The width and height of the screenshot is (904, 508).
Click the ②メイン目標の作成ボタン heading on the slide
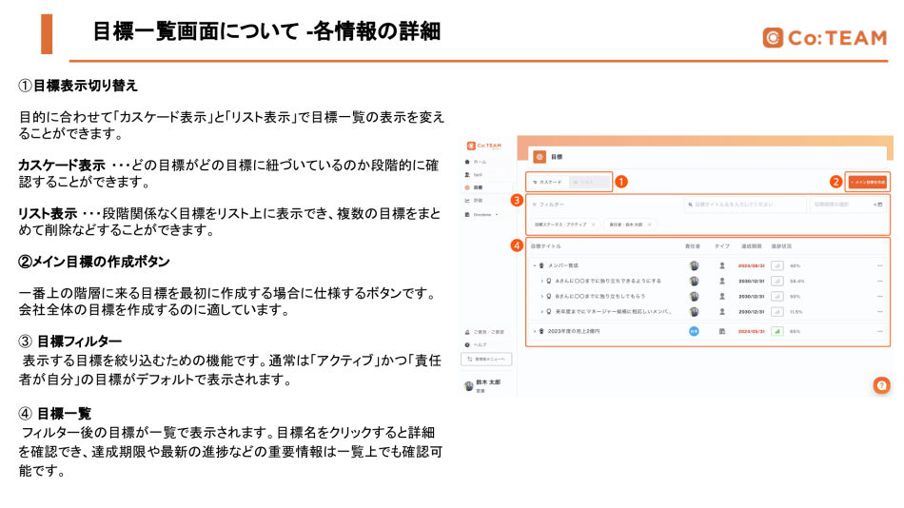(94, 262)
